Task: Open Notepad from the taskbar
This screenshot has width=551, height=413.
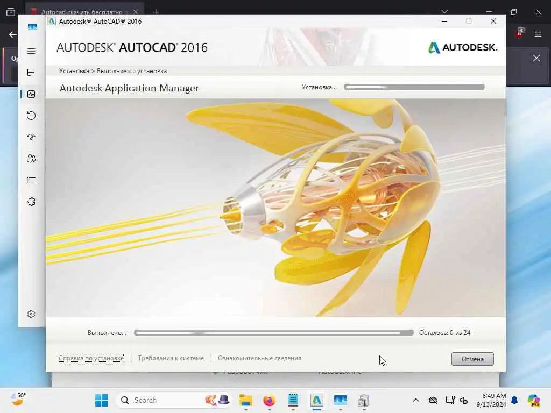Action: (293, 400)
